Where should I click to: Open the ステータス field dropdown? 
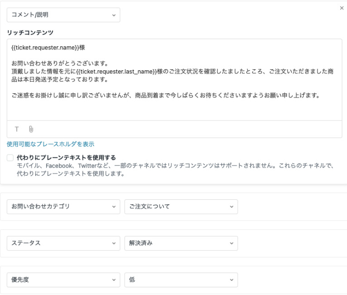pos(63,243)
